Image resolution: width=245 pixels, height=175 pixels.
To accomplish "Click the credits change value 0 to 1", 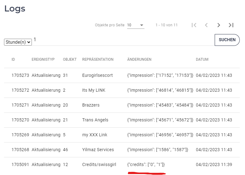I will (146, 164).
